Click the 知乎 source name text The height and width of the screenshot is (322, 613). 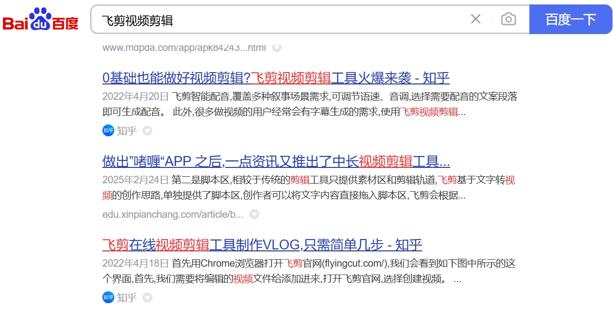pos(127,130)
